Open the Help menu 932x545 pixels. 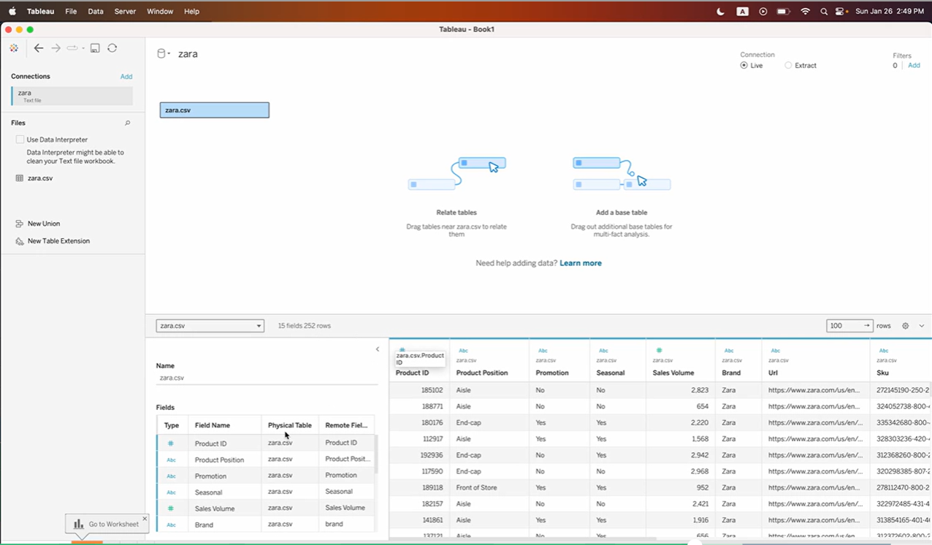pos(191,12)
